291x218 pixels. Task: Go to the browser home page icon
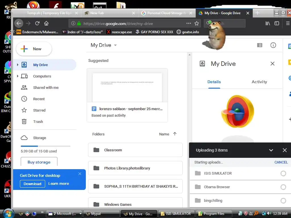coord(46,23)
